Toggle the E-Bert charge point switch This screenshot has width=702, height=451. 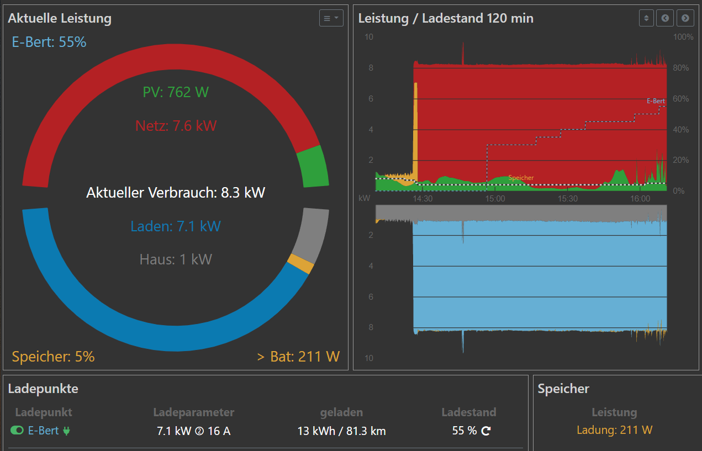pos(17,431)
